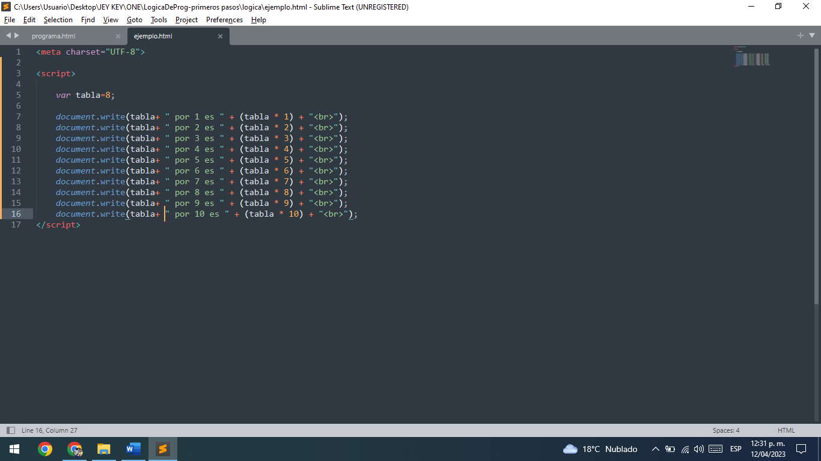The image size is (821, 461).
Task: Click line number 1 in the gutter
Action: click(x=19, y=52)
